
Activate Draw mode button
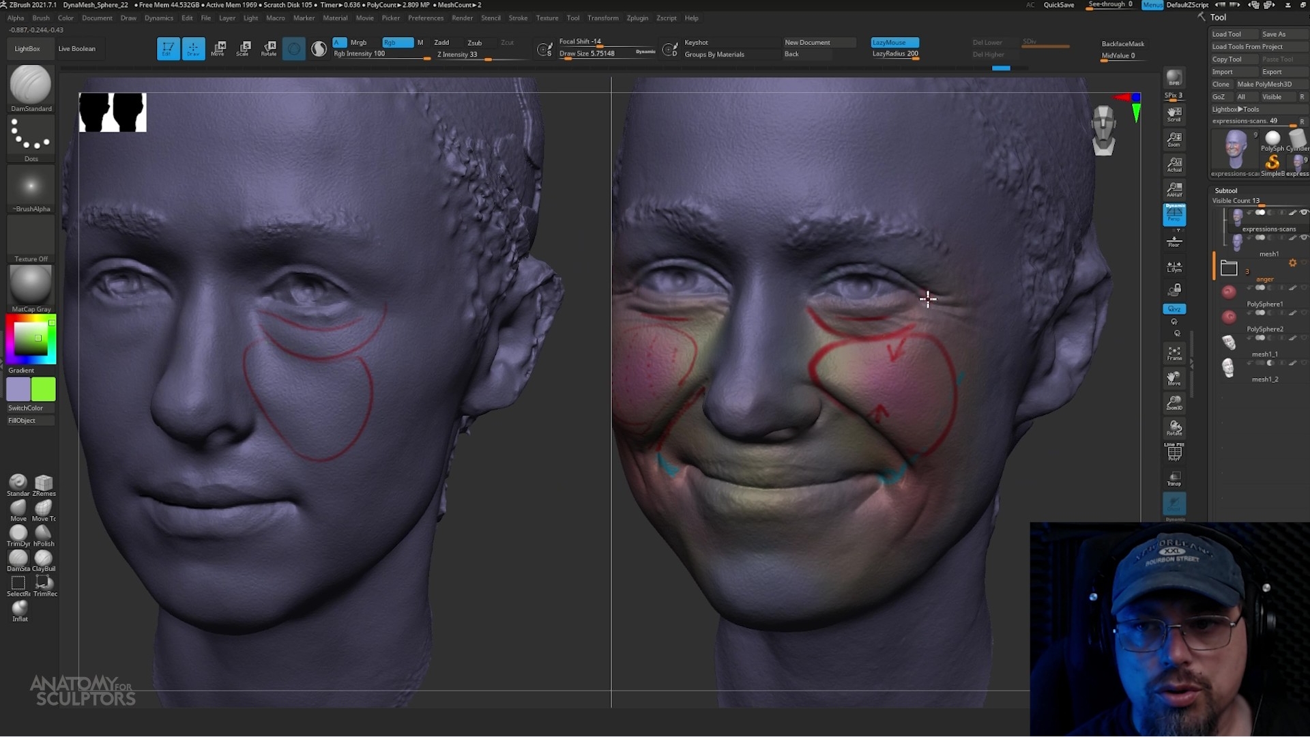point(193,48)
